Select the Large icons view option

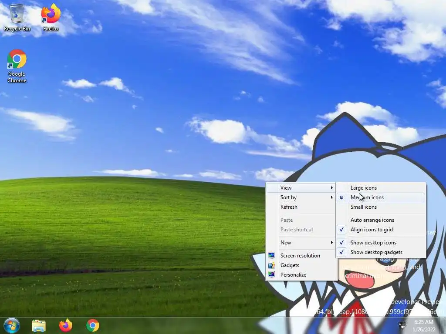click(381, 188)
